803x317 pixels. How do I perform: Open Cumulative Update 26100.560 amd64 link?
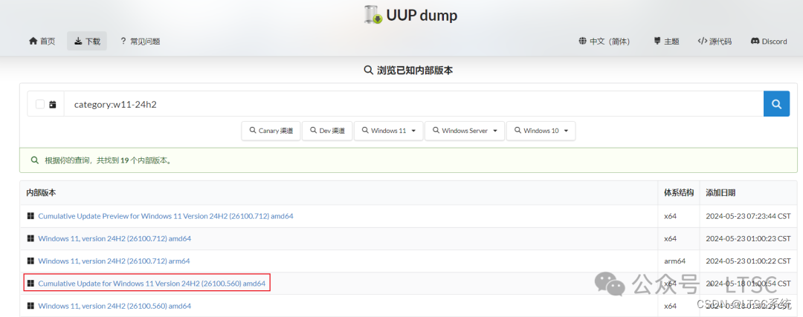(x=152, y=284)
